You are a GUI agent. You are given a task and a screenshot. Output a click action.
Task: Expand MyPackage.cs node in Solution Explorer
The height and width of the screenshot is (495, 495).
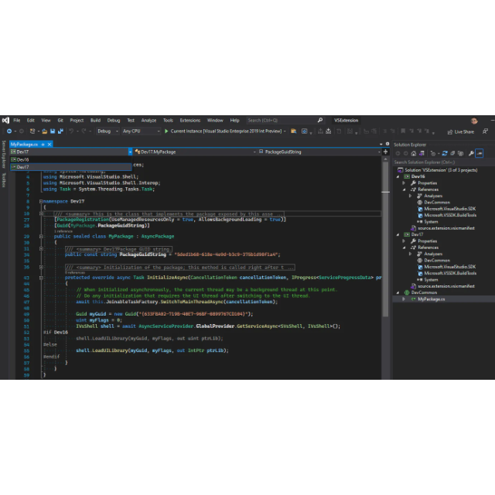point(404,299)
